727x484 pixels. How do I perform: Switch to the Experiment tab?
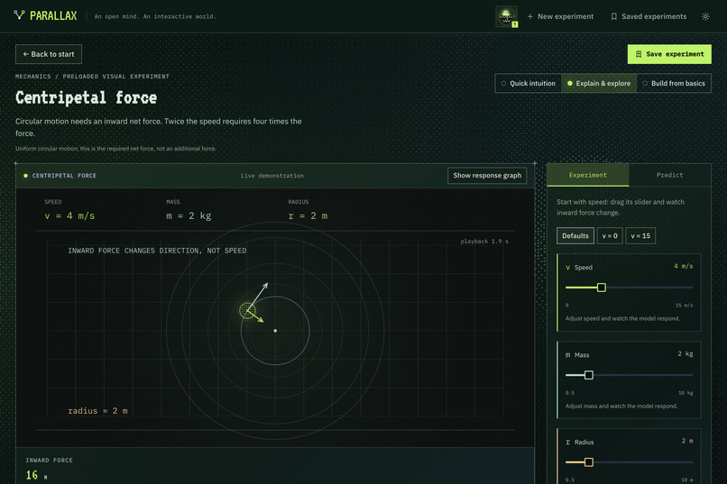(588, 175)
